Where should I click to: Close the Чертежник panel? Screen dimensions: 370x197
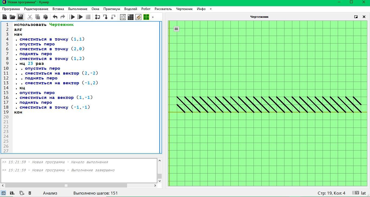364,17
